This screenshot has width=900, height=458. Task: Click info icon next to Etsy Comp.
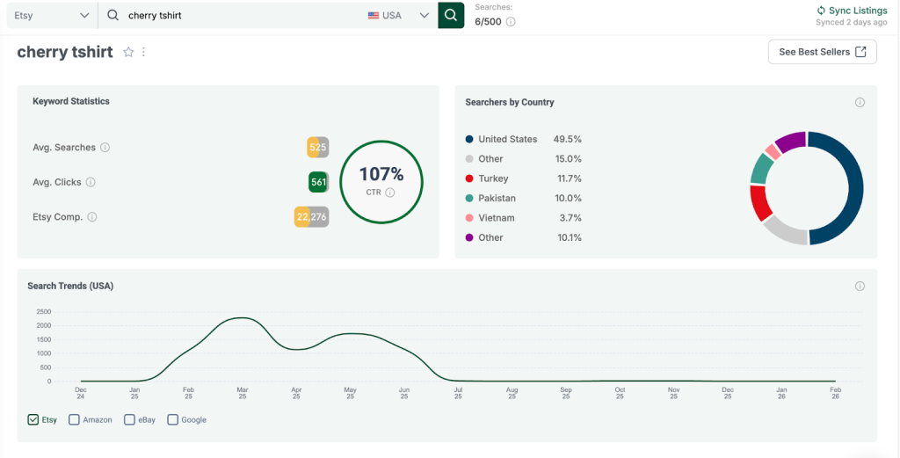[x=92, y=217]
